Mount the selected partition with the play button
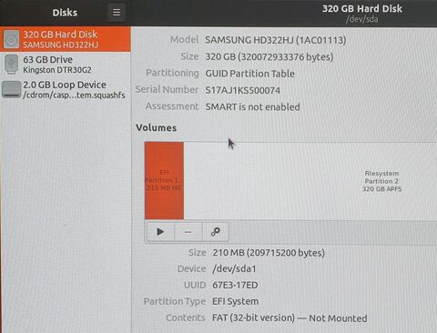Image resolution: width=437 pixels, height=333 pixels. tap(160, 232)
